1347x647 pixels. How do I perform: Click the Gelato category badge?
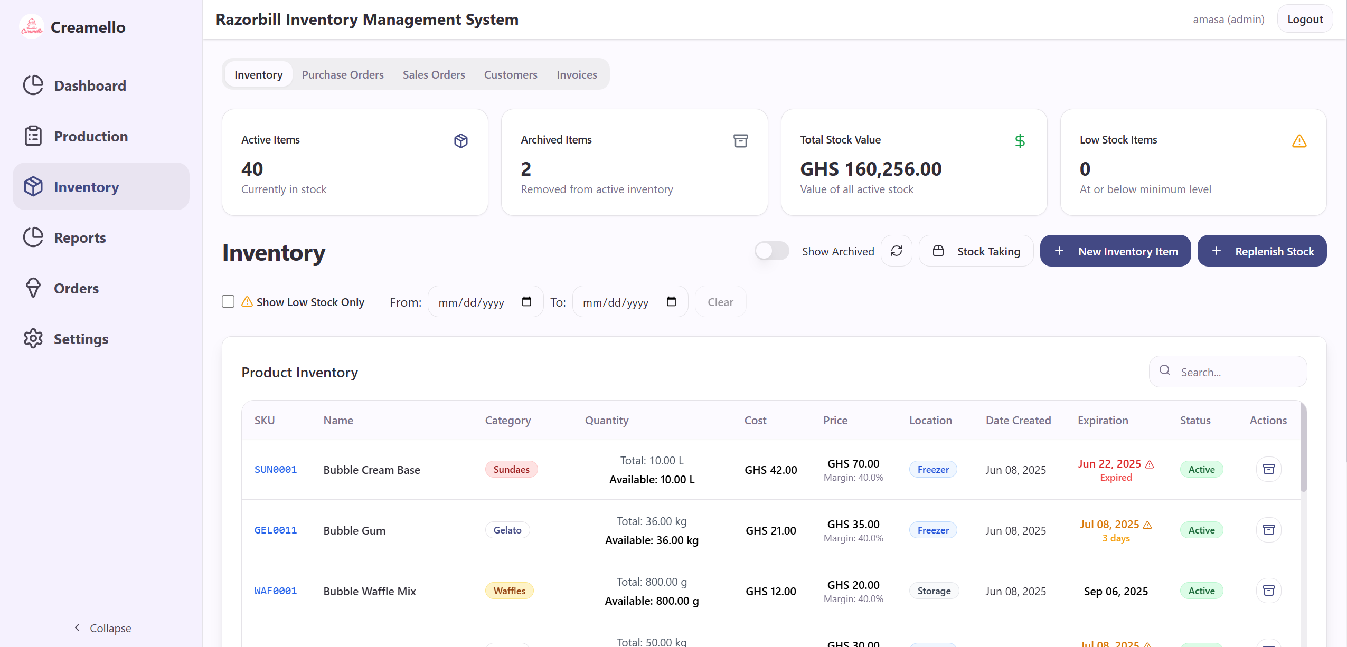point(507,530)
